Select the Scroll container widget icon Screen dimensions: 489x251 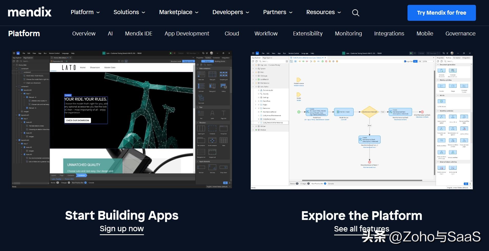(x=212, y=140)
